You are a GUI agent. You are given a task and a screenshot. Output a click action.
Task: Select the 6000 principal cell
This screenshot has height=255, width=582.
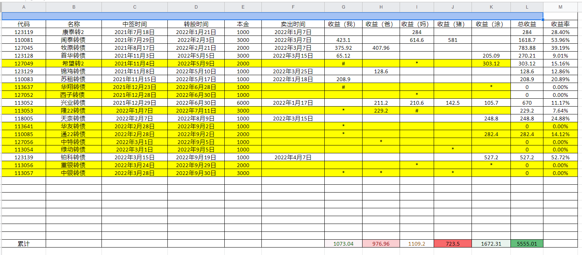click(243, 103)
